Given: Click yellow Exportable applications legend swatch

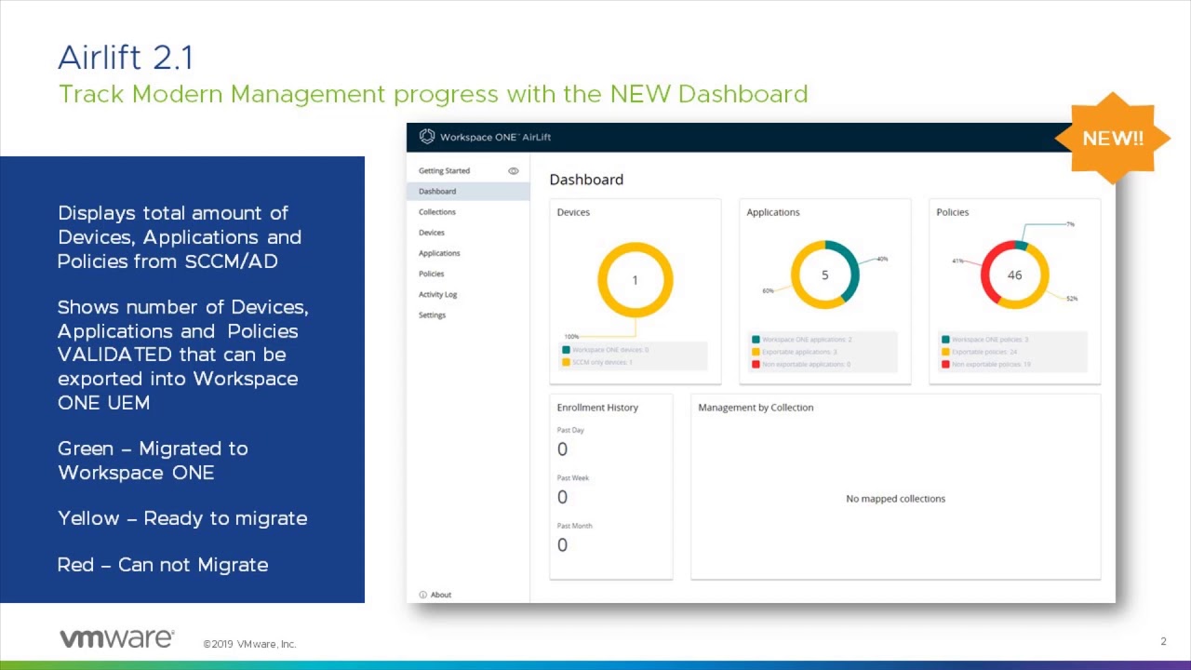Looking at the screenshot, I should click(756, 352).
